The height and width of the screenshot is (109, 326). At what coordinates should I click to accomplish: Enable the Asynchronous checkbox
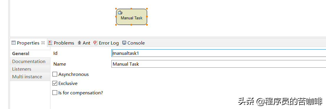55,74
